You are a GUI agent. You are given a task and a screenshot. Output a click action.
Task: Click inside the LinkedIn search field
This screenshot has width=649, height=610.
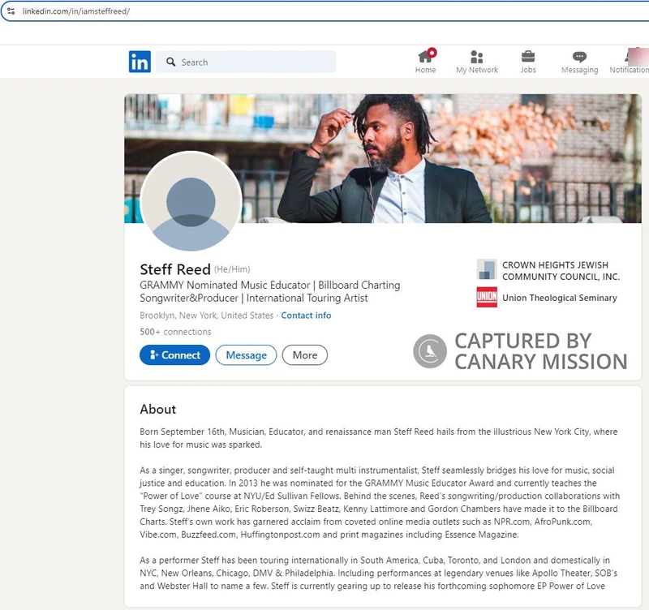pyautogui.click(x=243, y=62)
